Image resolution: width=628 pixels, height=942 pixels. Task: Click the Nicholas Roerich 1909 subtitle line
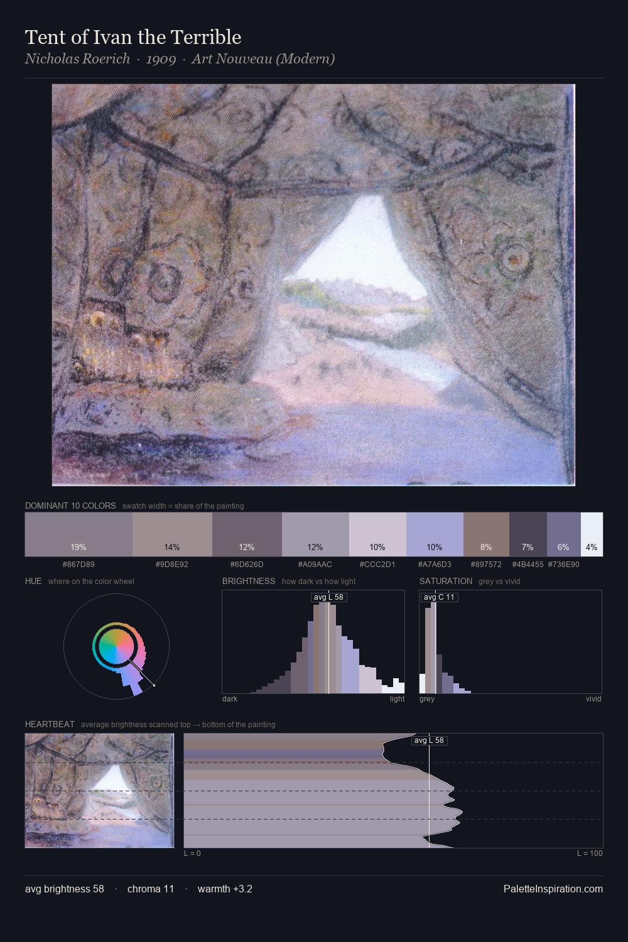coord(180,59)
